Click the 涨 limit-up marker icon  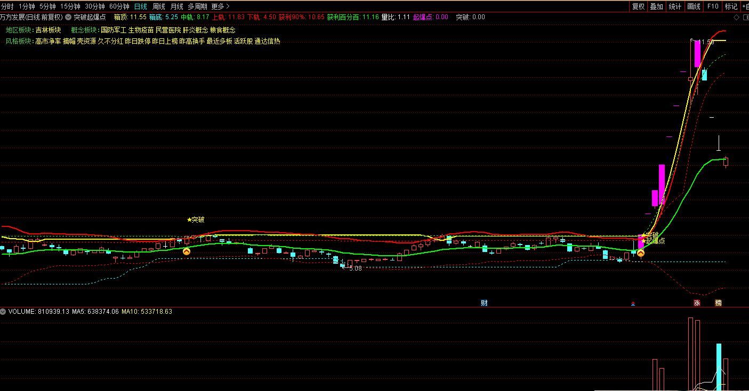point(696,303)
